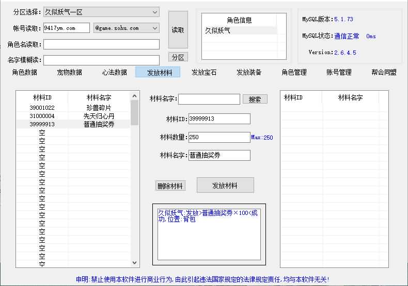The image size is (408, 286).
Task: Open the 分区选择 dropdown
Action: coord(101,12)
